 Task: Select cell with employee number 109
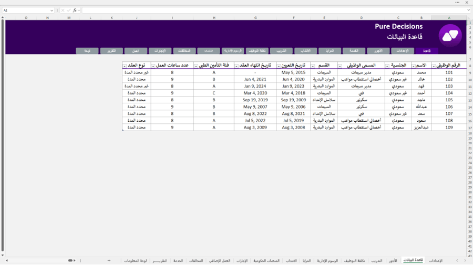pos(449,128)
